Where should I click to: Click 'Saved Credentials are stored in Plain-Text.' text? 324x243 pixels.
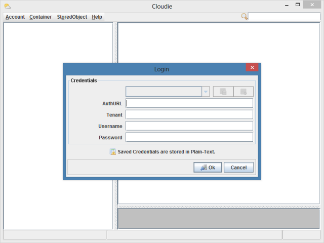pyautogui.click(x=167, y=152)
